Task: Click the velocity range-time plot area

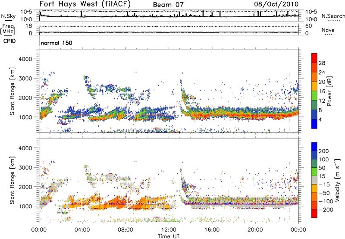Action: point(169,180)
